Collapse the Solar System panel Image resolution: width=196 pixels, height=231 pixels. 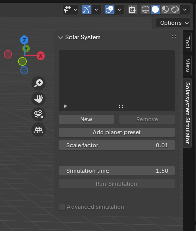(x=60, y=38)
